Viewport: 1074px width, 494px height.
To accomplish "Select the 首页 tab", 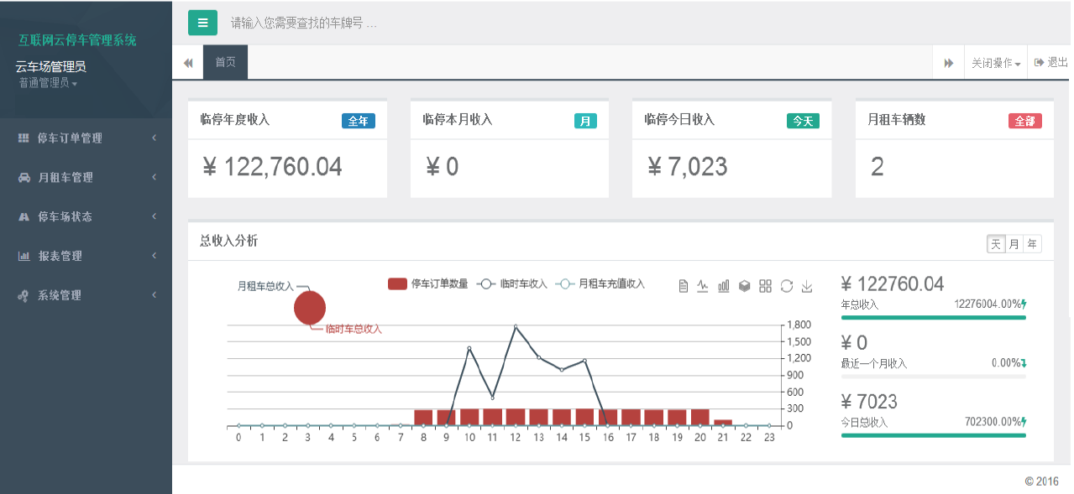I will tap(226, 62).
